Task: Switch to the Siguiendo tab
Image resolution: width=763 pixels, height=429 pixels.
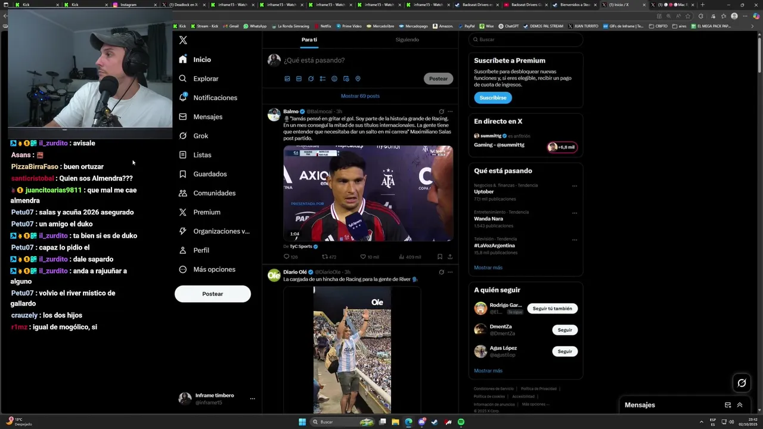Action: pos(407,39)
